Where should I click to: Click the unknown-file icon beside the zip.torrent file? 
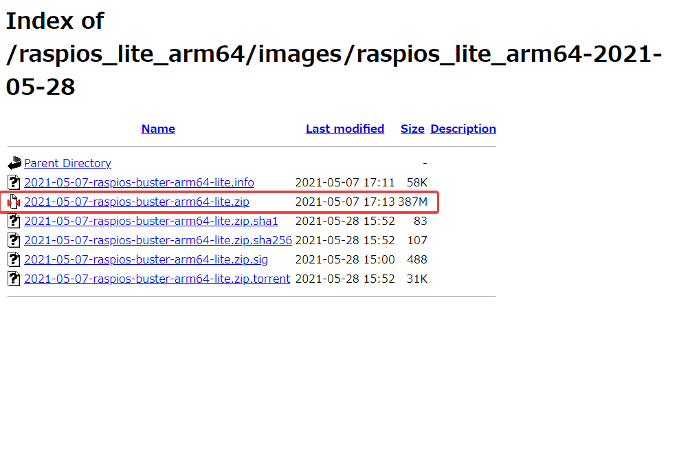tap(14, 279)
